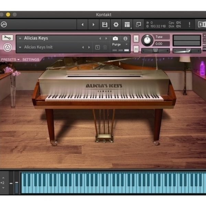Toggle the PV button on instrument header
Screen dimensions: 206x206
coord(204,49)
